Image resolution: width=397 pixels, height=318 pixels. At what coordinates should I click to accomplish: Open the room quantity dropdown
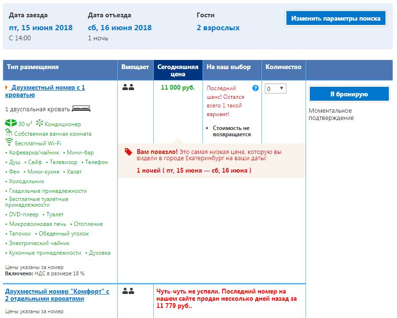click(275, 89)
